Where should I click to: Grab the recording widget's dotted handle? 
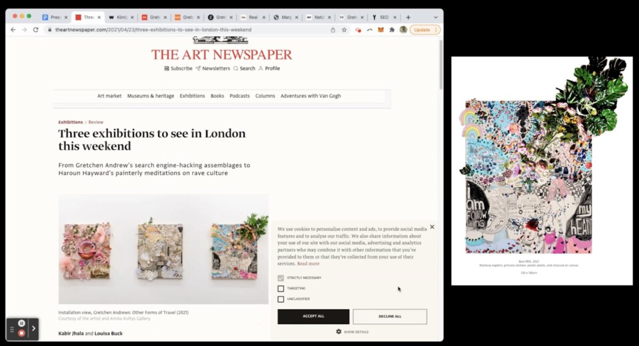[x=12, y=329]
